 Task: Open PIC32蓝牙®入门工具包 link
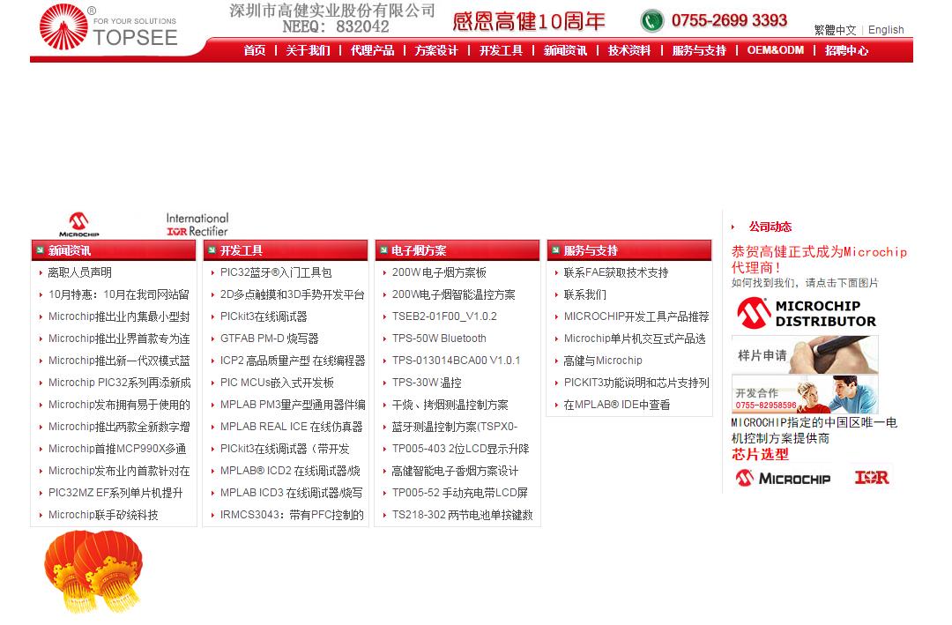(276, 272)
